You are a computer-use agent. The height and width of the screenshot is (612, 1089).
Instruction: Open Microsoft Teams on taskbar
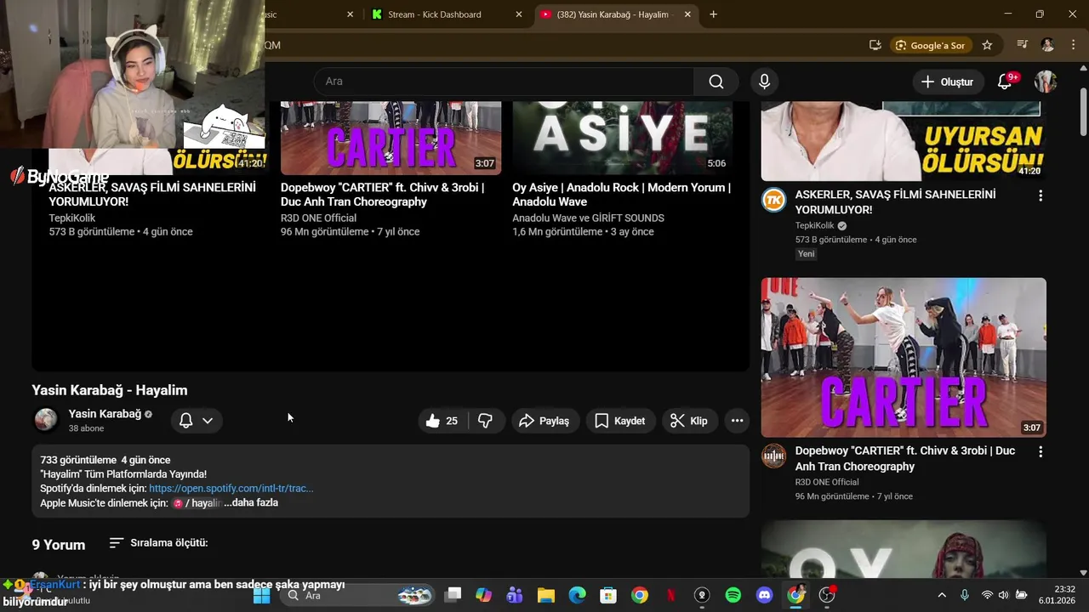coord(515,595)
